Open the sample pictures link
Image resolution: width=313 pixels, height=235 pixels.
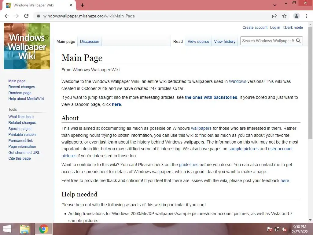[x=243, y=149]
